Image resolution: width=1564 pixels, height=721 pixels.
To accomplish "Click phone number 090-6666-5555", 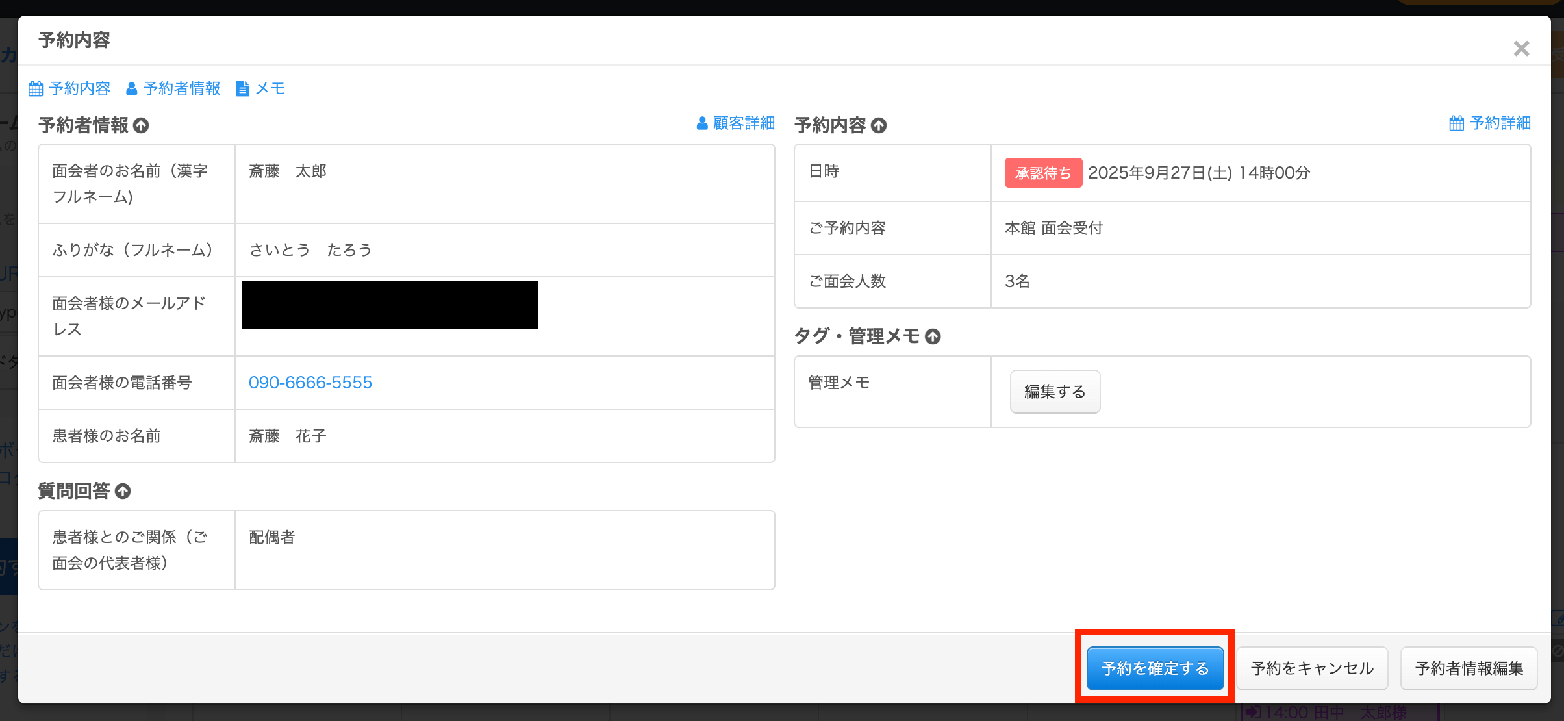I will (310, 383).
